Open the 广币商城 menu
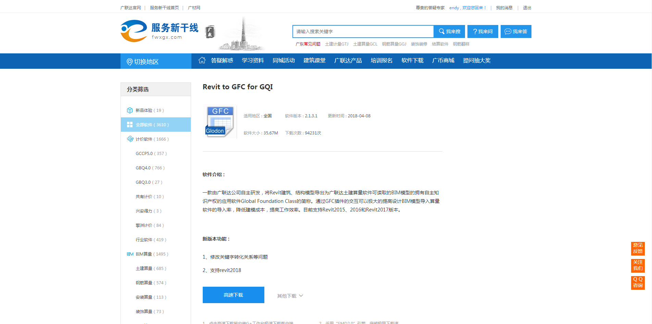Screen dimensions: 652x324 pyautogui.click(x=443, y=61)
